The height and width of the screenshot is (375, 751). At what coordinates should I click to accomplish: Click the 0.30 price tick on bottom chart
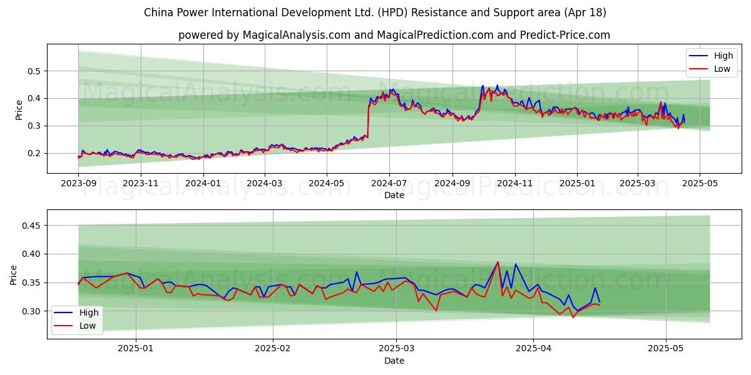click(x=33, y=311)
